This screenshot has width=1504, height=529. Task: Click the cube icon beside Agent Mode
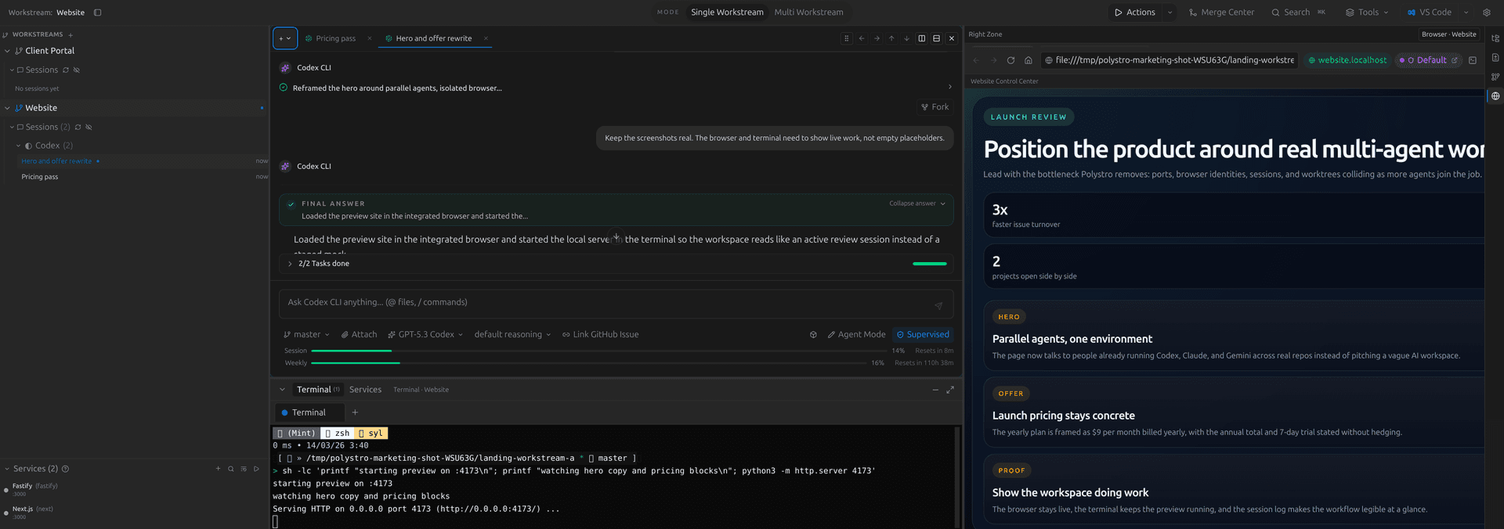[813, 335]
